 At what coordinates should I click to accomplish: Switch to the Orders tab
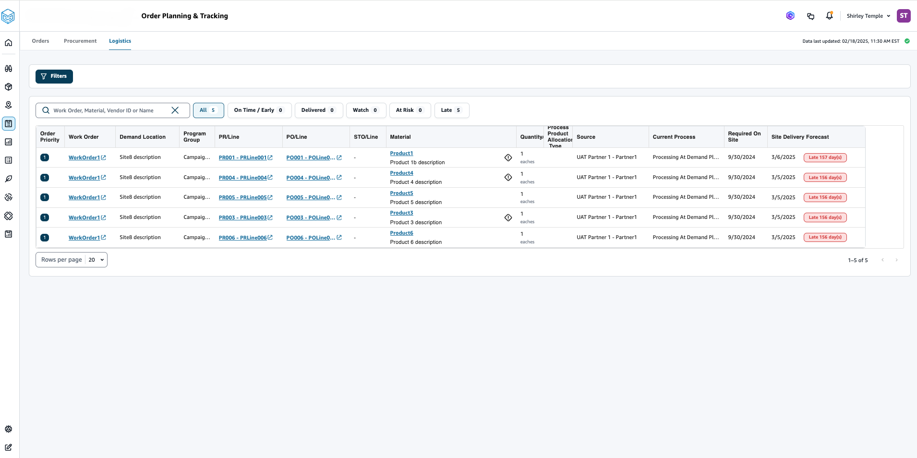[40, 41]
